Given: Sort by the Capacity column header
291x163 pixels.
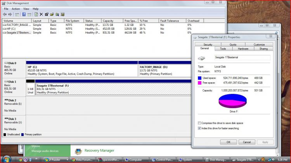Looking at the screenshot, I should click(x=112, y=21).
